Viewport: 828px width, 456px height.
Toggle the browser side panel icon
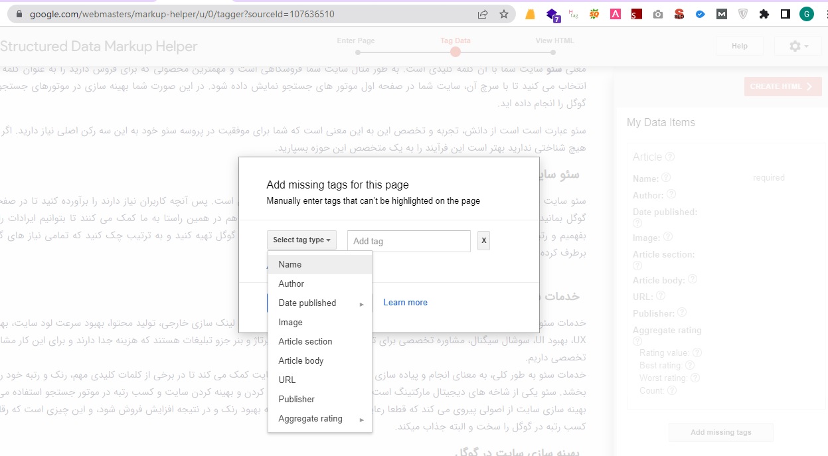(786, 14)
